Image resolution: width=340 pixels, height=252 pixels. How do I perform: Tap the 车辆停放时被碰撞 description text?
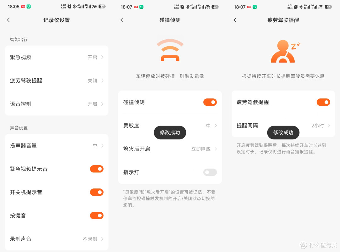tap(170, 76)
